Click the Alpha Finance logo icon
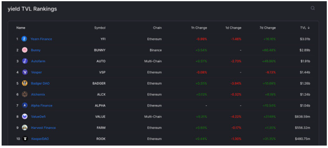Viewport: 328px width, 148px height. [x=25, y=106]
